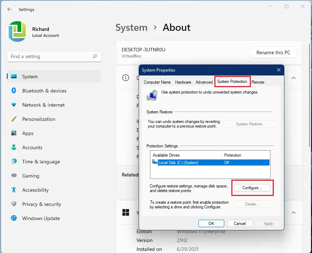Click the Time & language clock icon

click(14, 161)
